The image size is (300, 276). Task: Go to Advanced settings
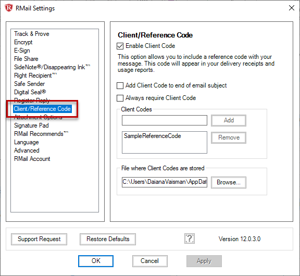click(27, 150)
